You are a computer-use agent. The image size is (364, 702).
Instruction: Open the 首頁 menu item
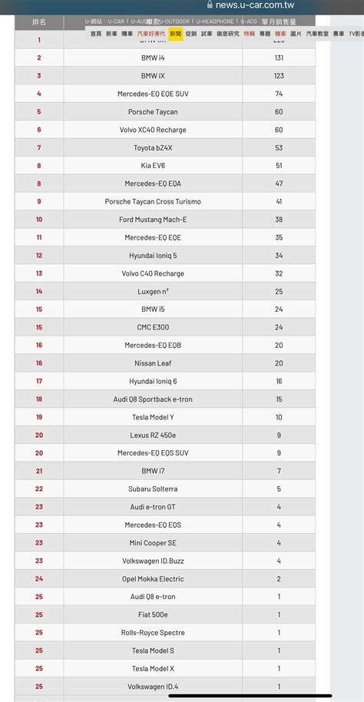[x=96, y=34]
